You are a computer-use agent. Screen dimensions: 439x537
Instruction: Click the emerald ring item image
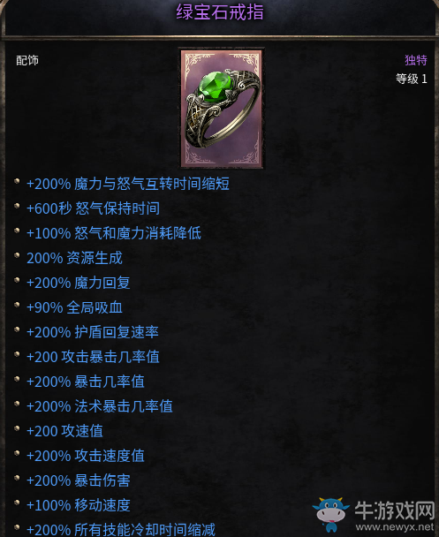click(x=222, y=109)
